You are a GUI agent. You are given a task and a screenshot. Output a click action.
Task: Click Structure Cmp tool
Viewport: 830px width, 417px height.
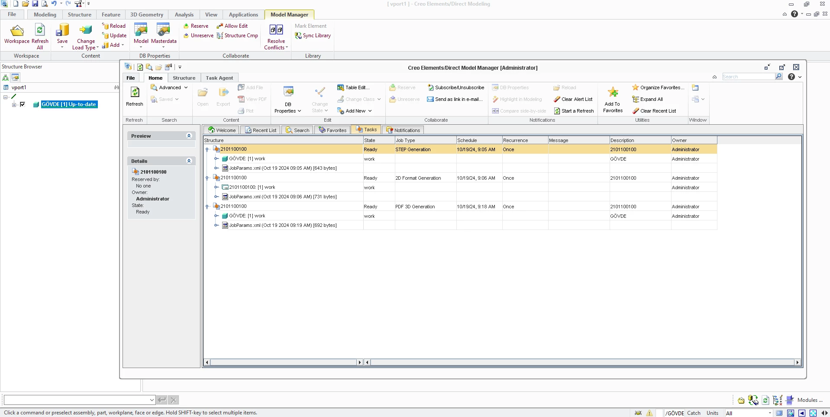click(237, 36)
